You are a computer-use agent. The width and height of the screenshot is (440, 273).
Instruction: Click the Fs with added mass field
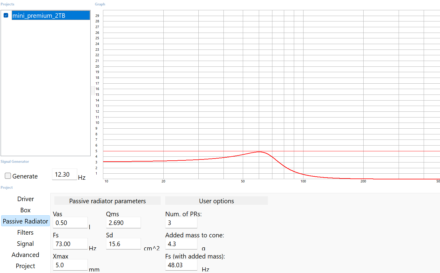click(181, 265)
